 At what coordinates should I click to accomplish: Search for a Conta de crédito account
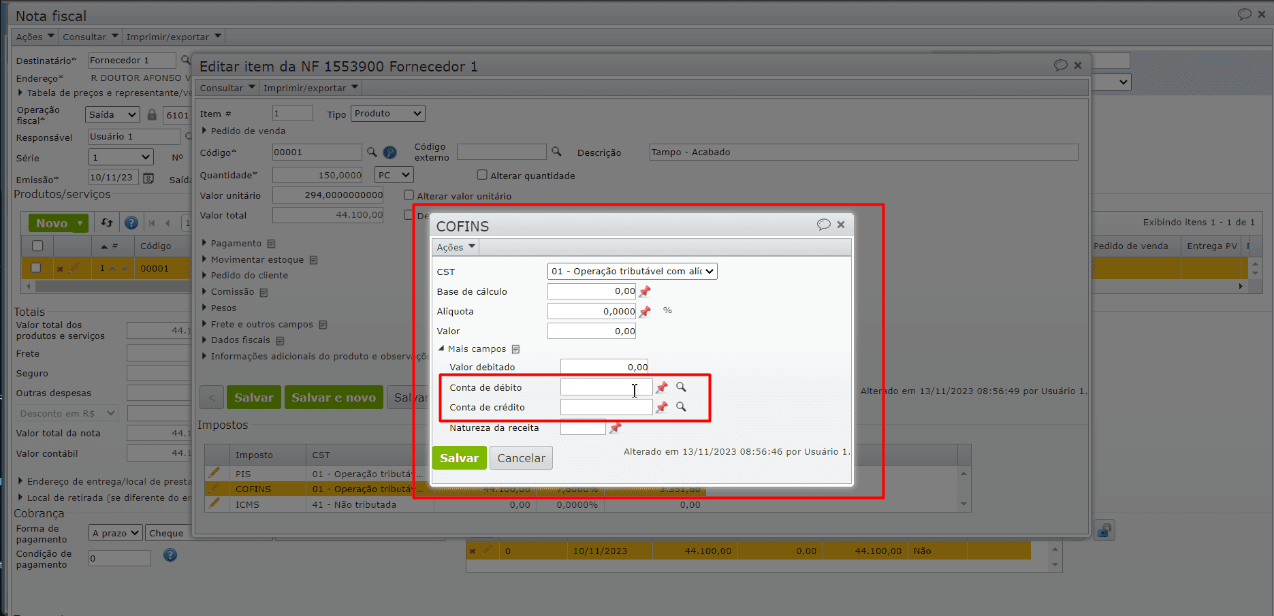681,407
